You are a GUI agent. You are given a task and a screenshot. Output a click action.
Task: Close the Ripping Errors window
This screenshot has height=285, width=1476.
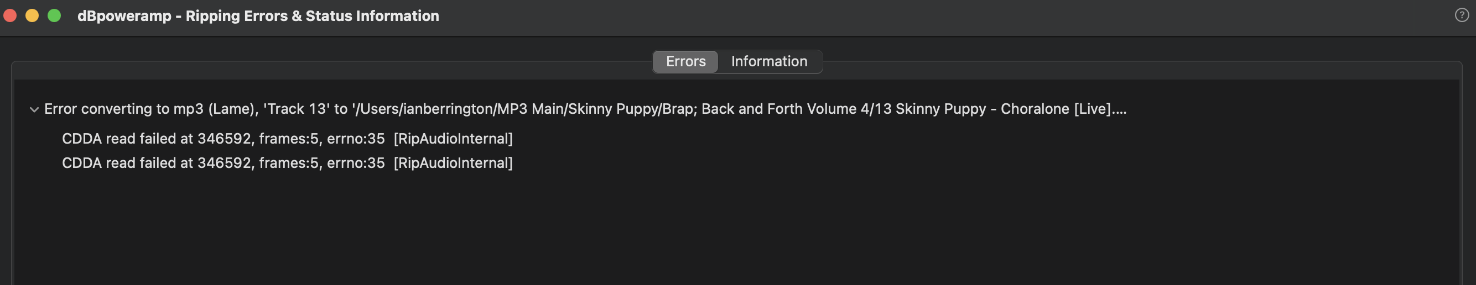tap(11, 15)
